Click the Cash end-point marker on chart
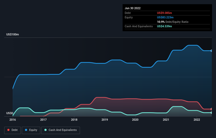This screenshot has height=138, width=216. (x=212, y=113)
